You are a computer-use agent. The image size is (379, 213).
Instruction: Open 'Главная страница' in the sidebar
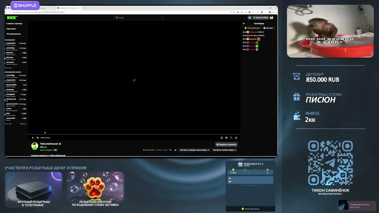point(14,23)
